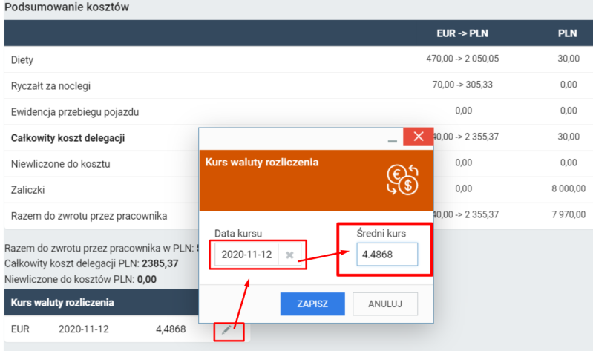This screenshot has height=351, width=593.
Task: Click the Całkowity koszt delegacji row label
Action: coord(68,138)
